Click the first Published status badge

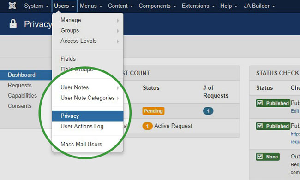point(273,103)
